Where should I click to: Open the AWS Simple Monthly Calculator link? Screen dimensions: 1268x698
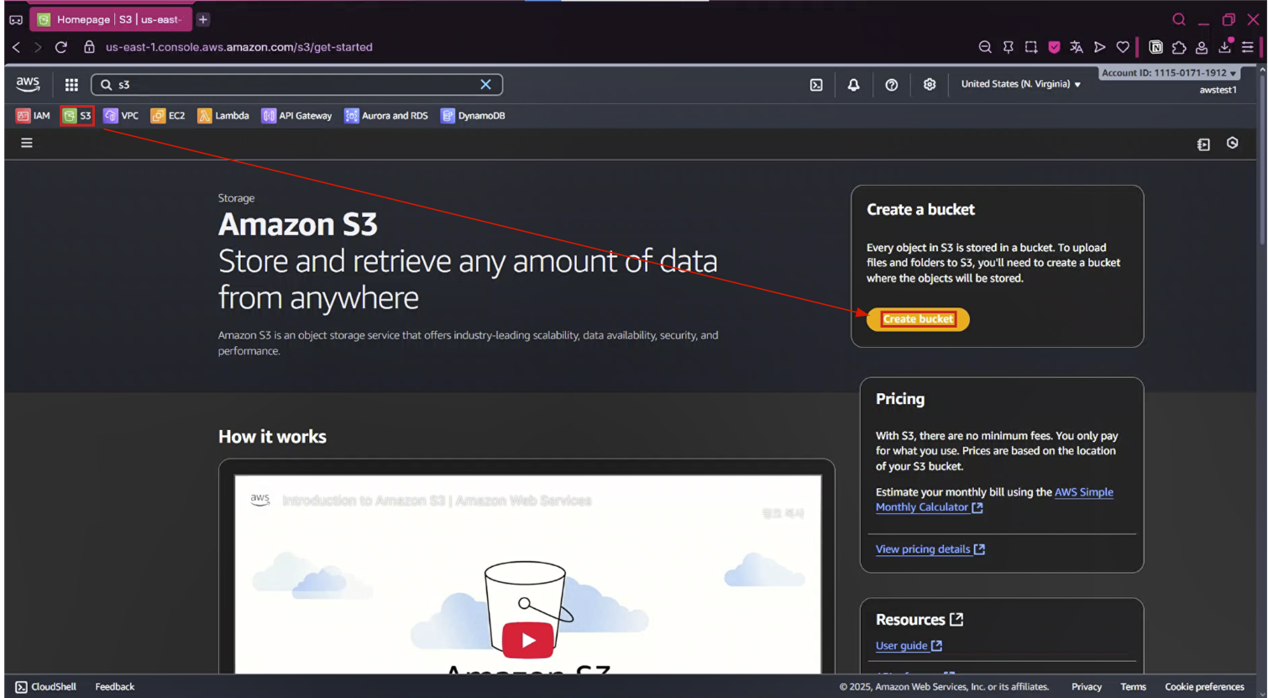994,500
